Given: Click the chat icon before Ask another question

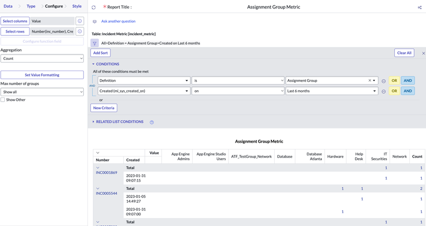Looking at the screenshot, I should (x=94, y=21).
